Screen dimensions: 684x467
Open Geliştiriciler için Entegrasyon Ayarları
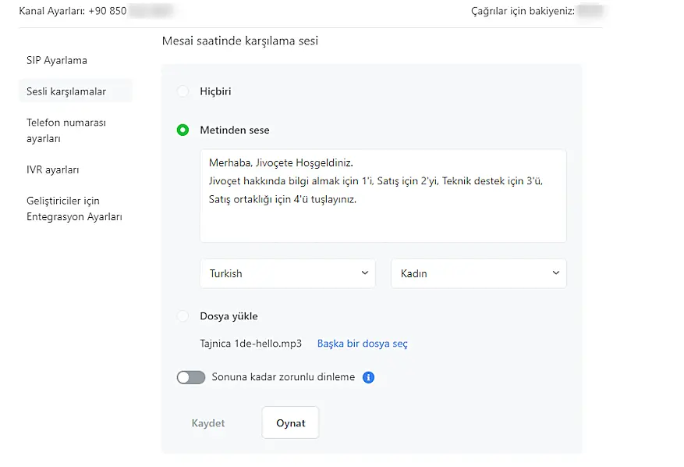coord(74,209)
